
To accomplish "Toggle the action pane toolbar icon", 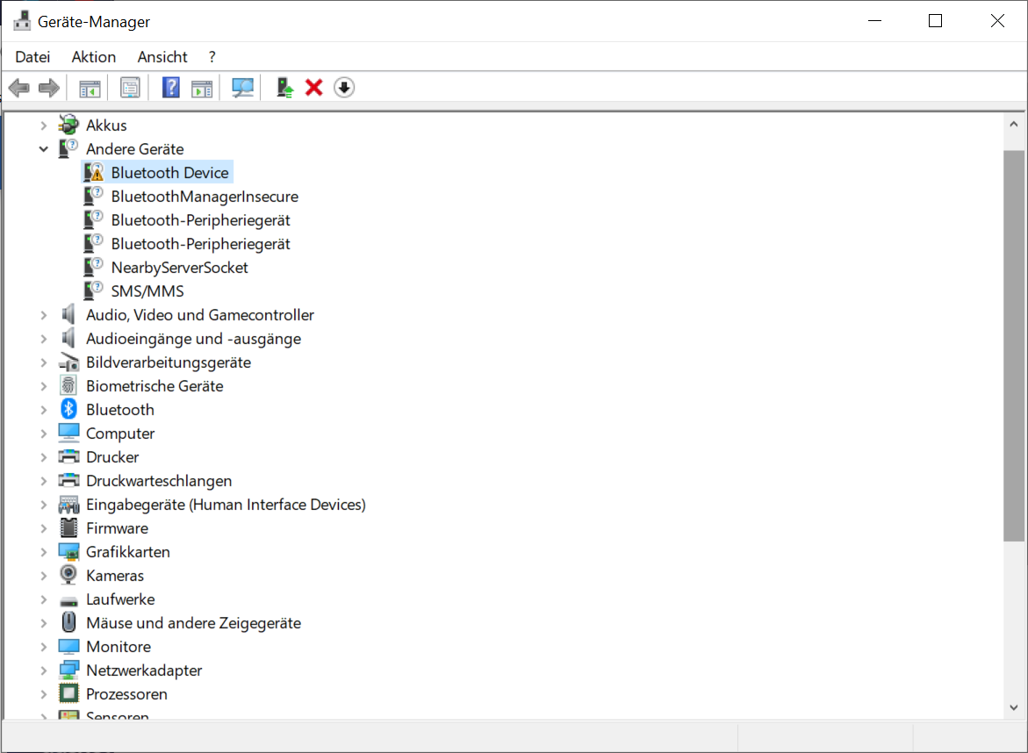I will point(202,88).
